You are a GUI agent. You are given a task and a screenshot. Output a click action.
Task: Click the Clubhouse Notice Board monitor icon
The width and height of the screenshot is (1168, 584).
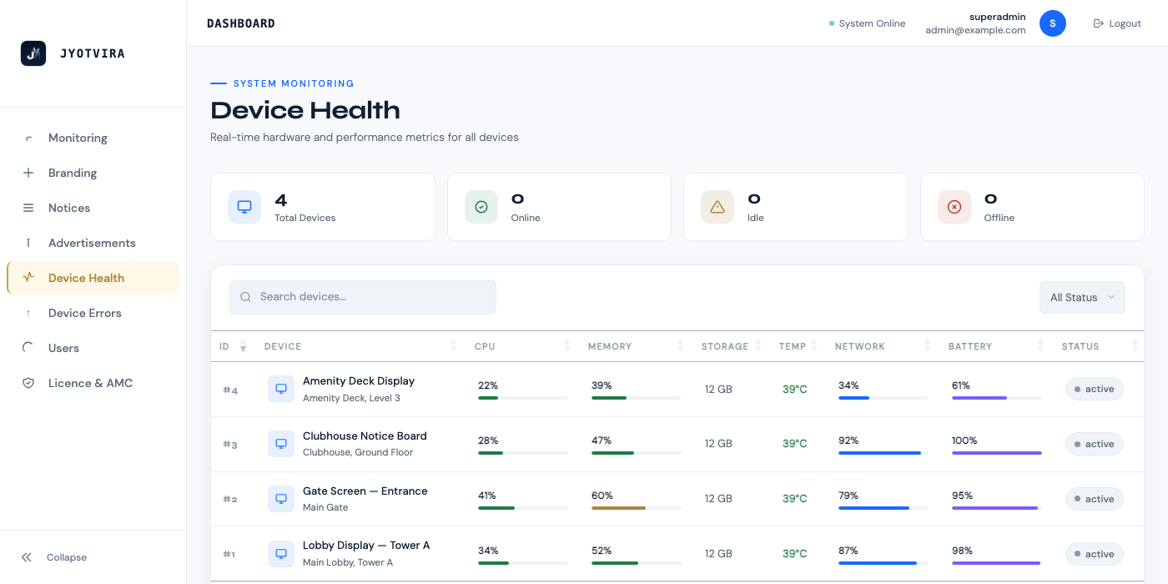tap(281, 444)
